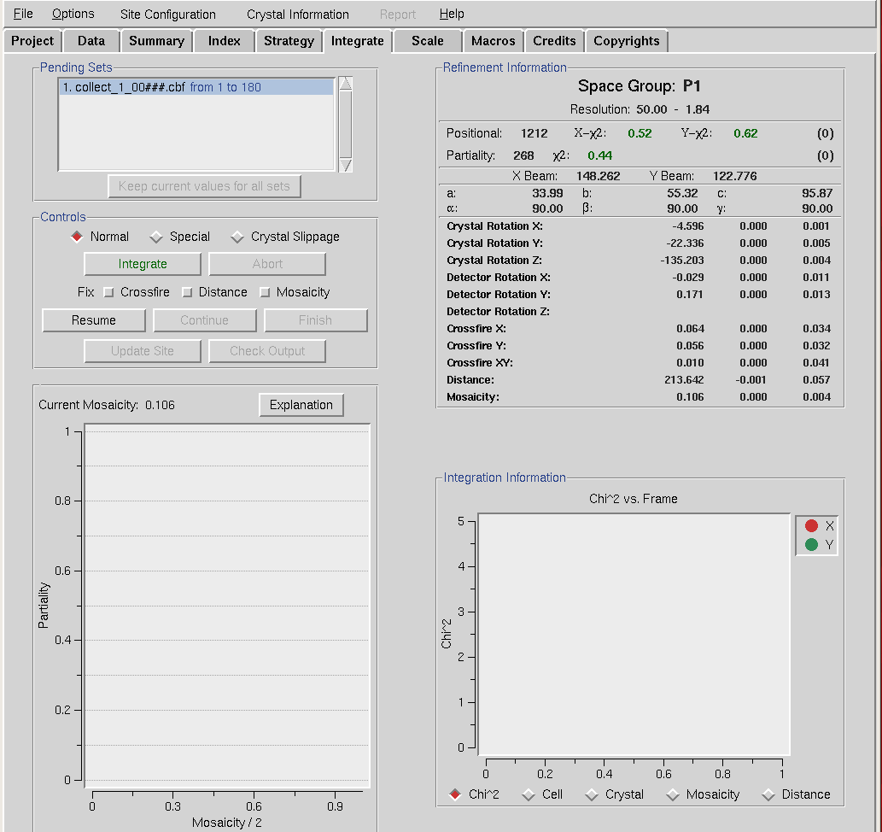The image size is (882, 832).
Task: Enable Fix Crossfire checkbox
Action: click(x=108, y=292)
